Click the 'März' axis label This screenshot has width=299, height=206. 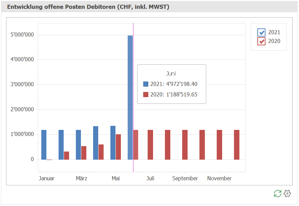pos(81,178)
